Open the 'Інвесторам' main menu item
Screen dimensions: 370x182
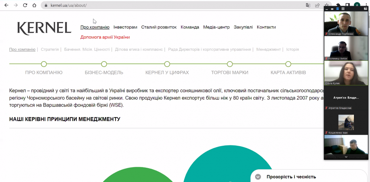pyautogui.click(x=125, y=27)
